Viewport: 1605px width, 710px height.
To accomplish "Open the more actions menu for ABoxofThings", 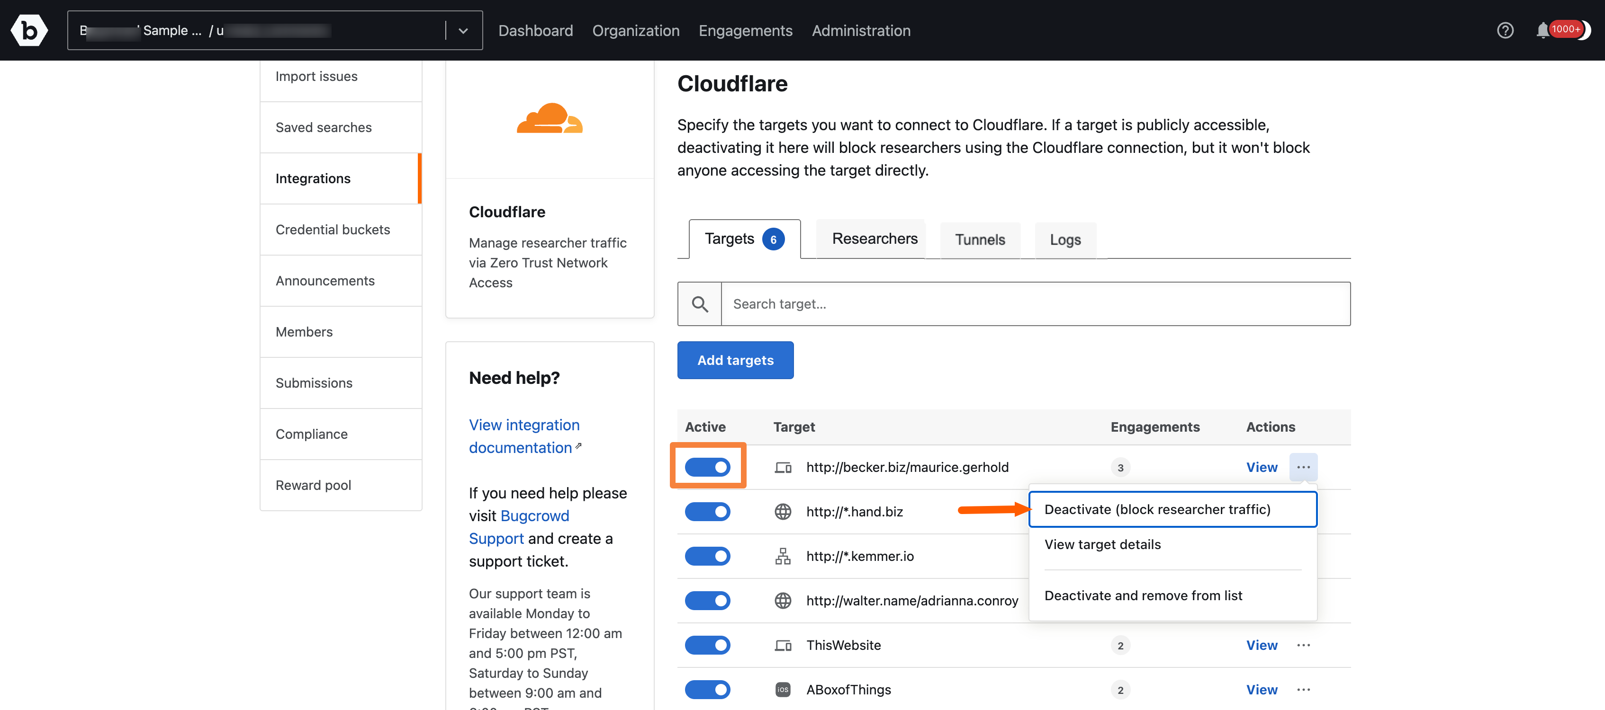I will tap(1303, 690).
